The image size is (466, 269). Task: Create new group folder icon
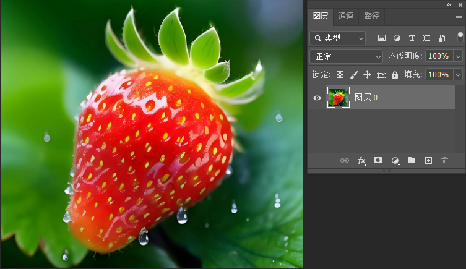coord(412,161)
